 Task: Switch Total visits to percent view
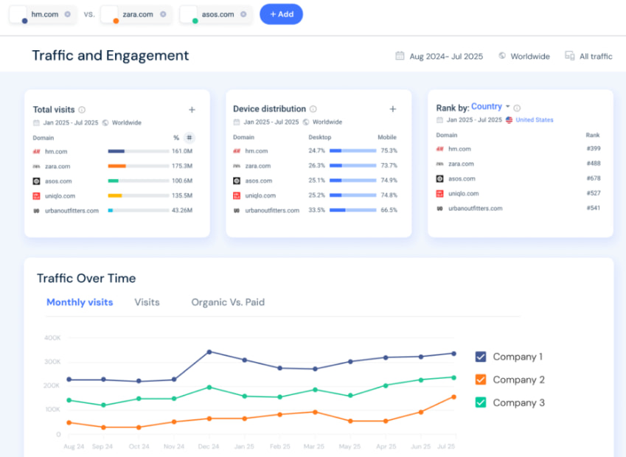point(176,137)
